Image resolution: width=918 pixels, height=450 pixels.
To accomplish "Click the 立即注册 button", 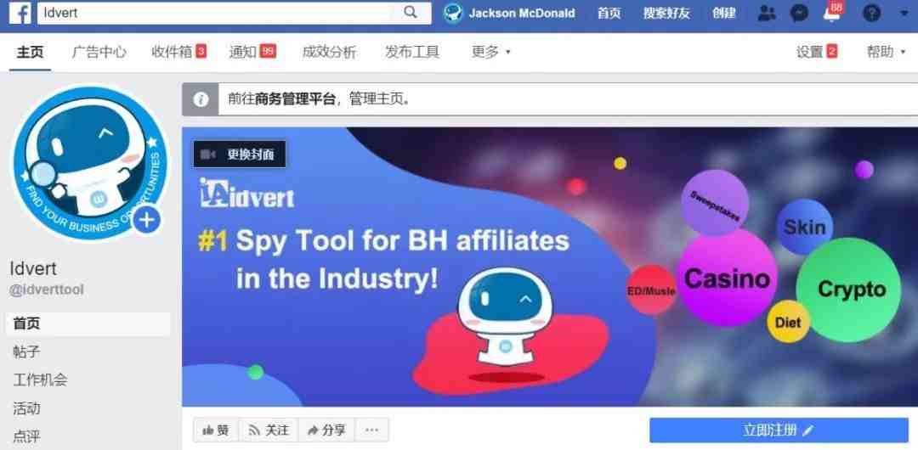I will [779, 430].
